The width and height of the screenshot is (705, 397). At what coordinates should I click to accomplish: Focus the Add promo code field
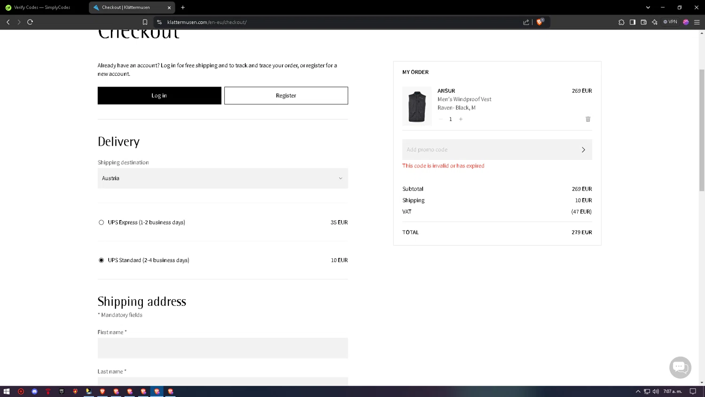pyautogui.click(x=489, y=150)
